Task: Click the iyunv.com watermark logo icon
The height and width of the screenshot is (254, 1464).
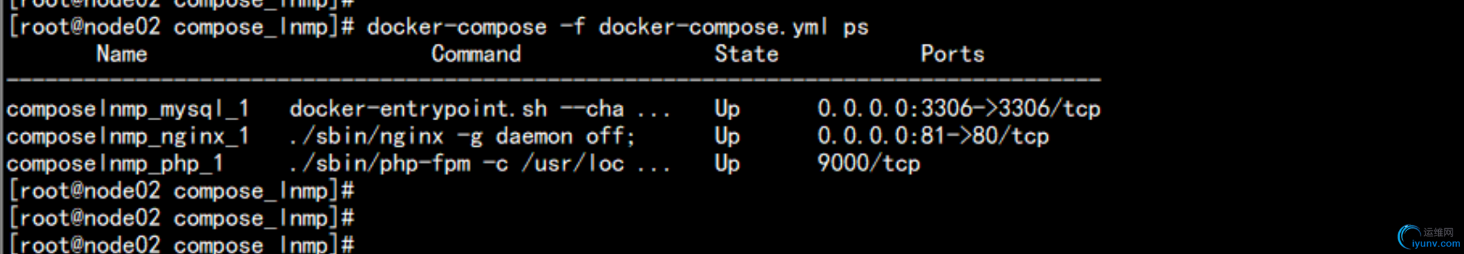Action: point(1409,236)
